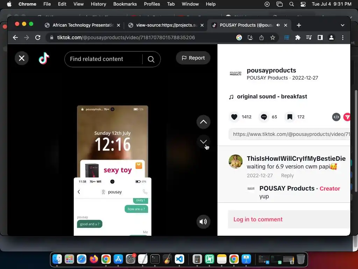Open comments via the speech bubble icon

coord(264,117)
